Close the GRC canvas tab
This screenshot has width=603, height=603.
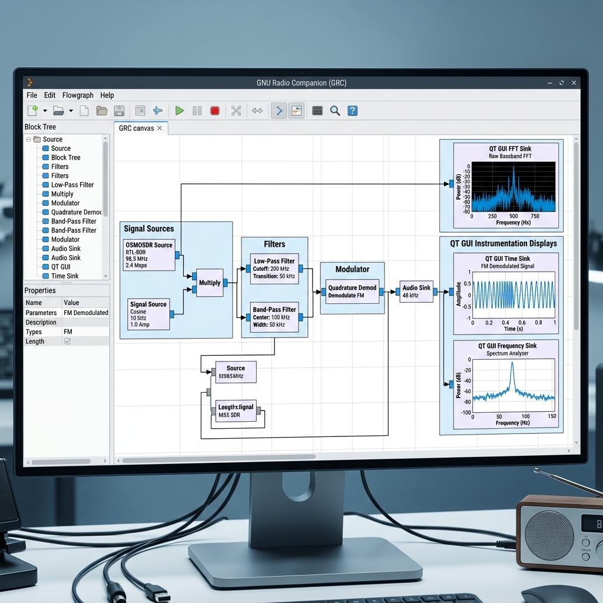coord(160,128)
